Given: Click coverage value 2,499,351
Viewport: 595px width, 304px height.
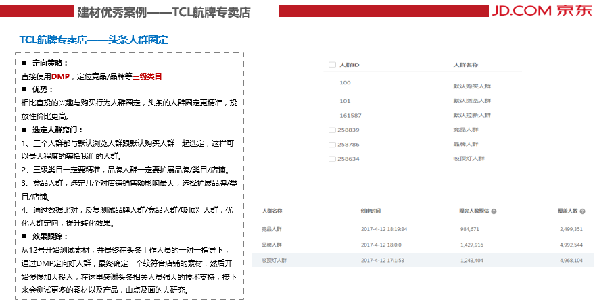Looking at the screenshot, I should [571, 229].
